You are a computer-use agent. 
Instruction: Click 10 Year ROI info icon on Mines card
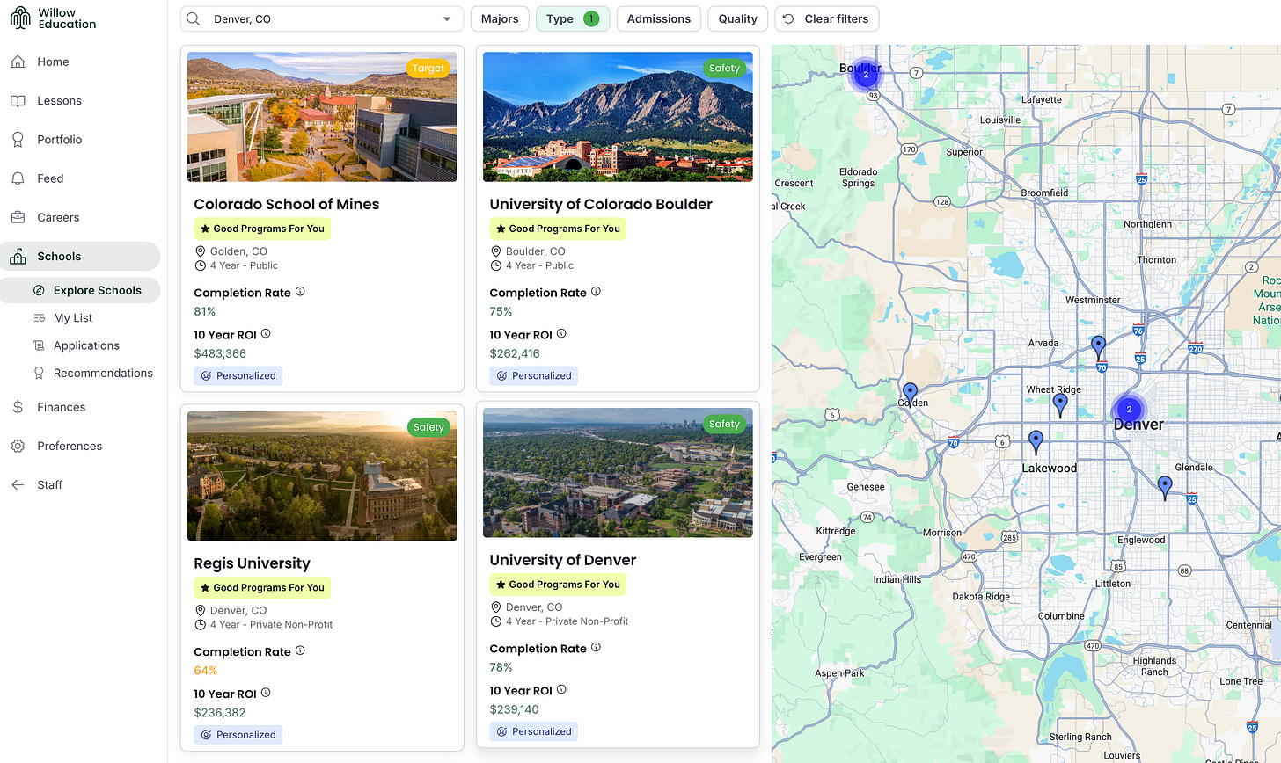[x=266, y=334]
